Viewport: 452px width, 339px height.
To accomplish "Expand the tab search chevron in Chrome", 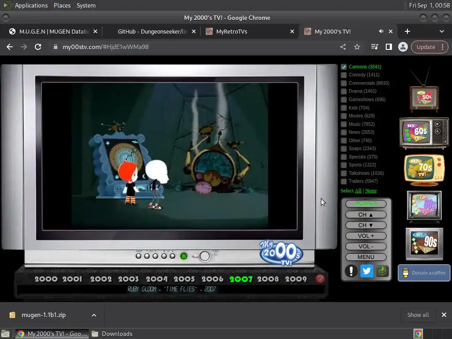I will [x=441, y=31].
